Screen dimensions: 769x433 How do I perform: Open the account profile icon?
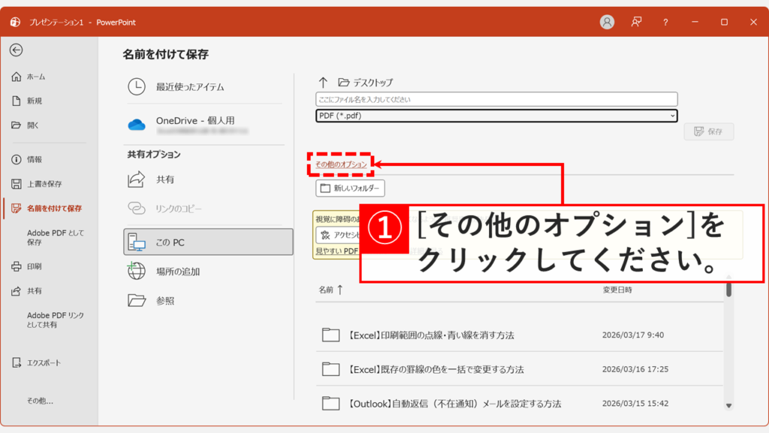605,22
